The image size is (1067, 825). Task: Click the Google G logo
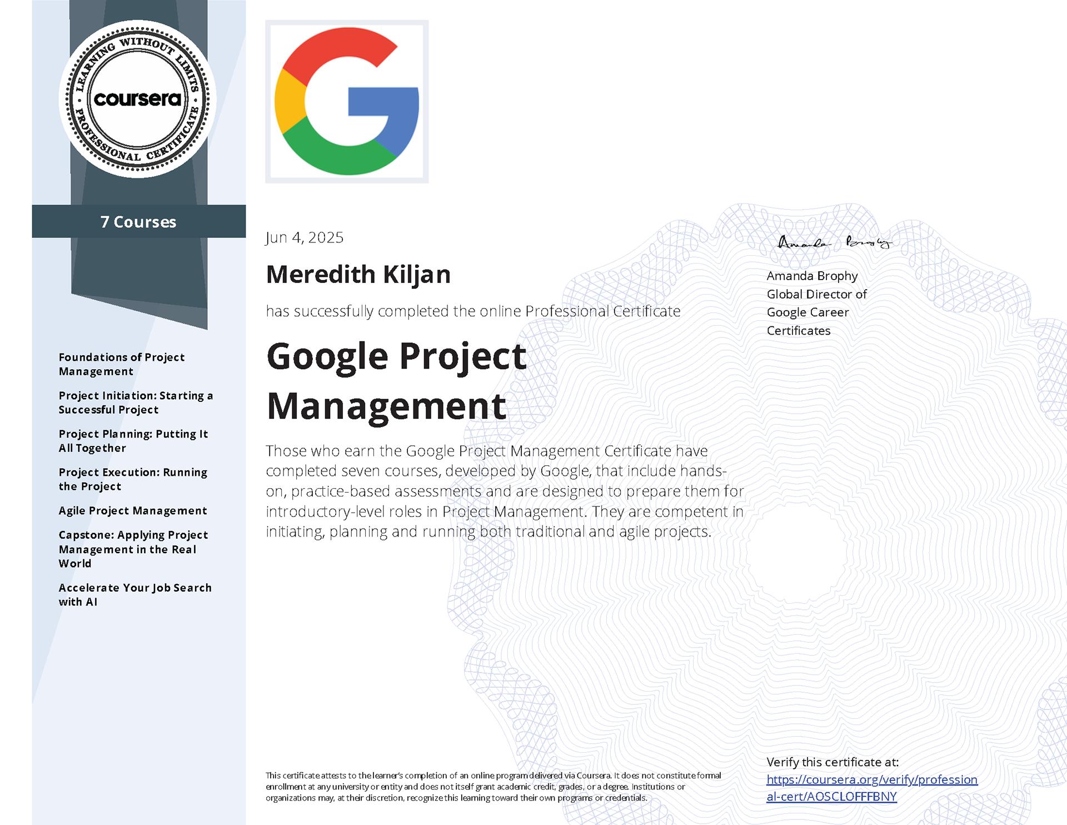tap(347, 101)
